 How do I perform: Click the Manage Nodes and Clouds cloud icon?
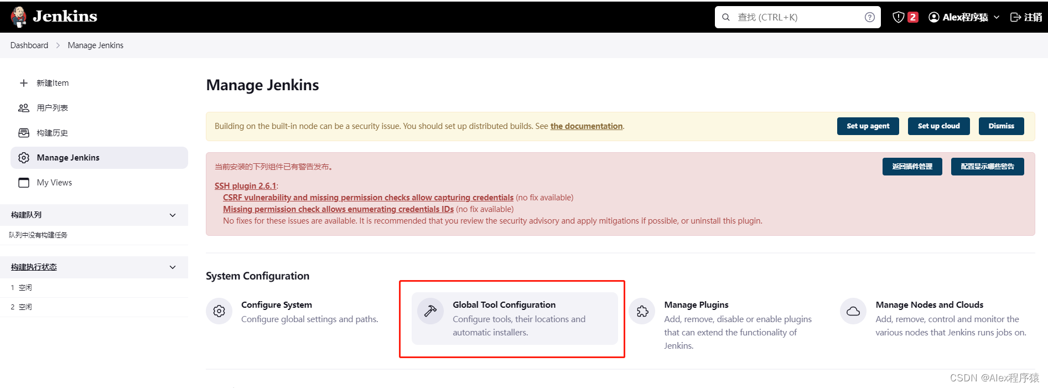click(x=853, y=311)
